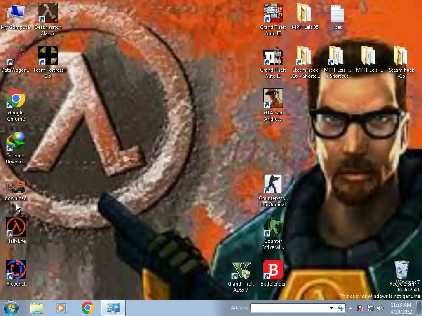
Task: Select Steam hack v16 - Shortcut folder
Action: (305, 62)
